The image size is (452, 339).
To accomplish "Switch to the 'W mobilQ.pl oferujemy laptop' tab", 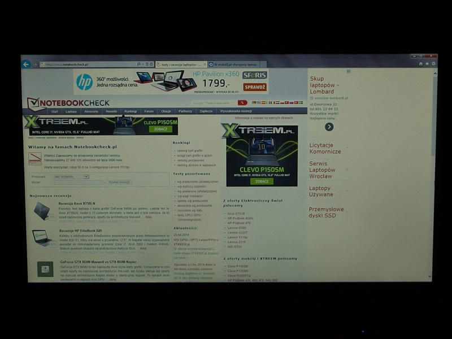I will pos(234,64).
